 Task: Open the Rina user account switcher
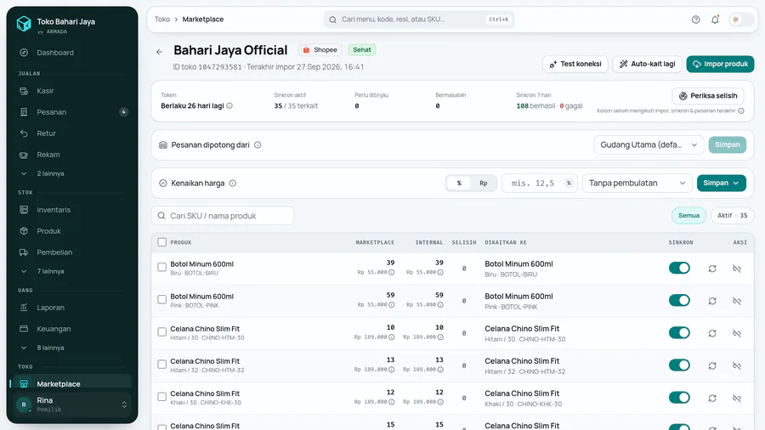(x=72, y=405)
